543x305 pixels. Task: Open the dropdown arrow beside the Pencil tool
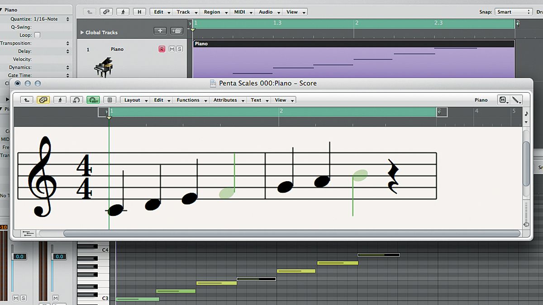pyautogui.click(x=520, y=103)
